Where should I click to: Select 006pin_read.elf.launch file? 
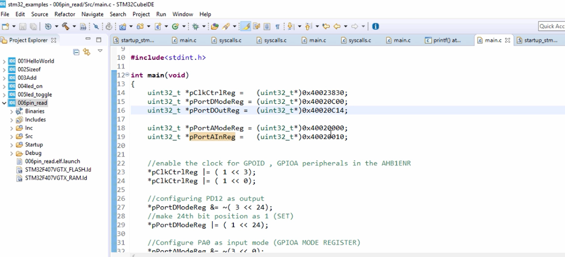tap(52, 161)
